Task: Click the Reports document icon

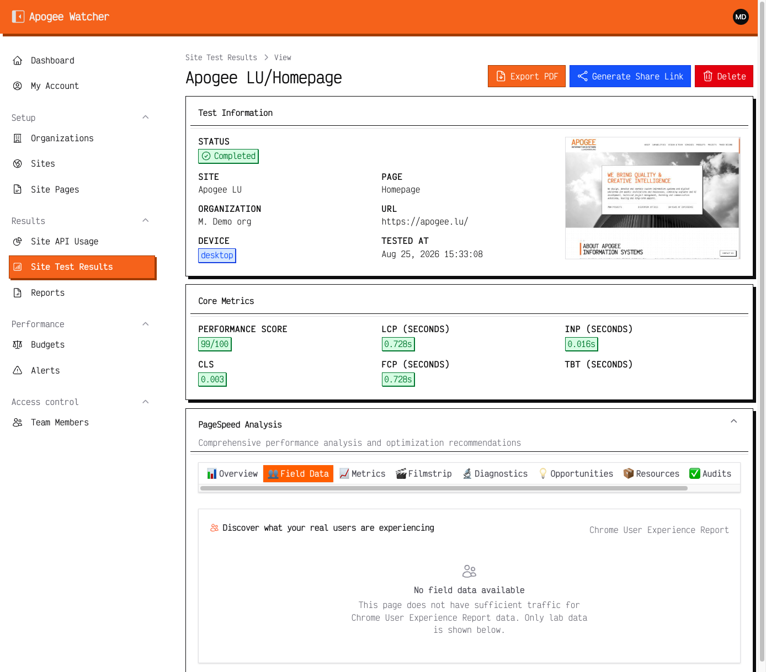Action: pos(18,292)
